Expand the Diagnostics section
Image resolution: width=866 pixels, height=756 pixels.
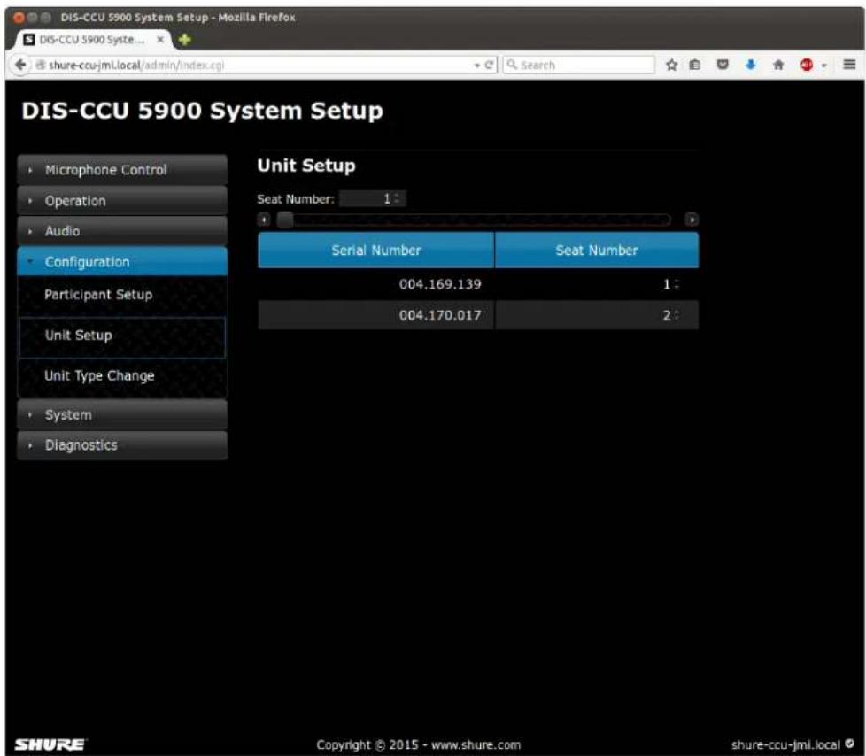[122, 445]
